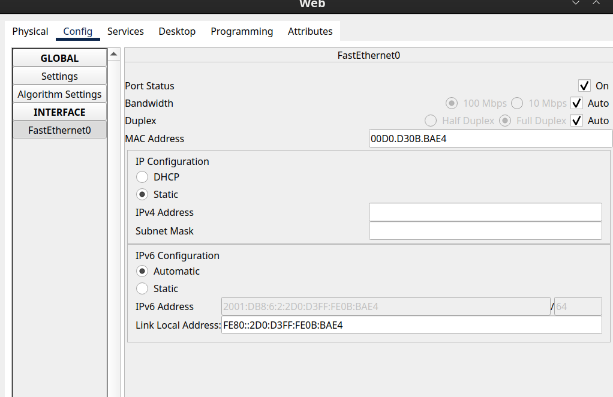Open the Services tab

click(x=125, y=31)
